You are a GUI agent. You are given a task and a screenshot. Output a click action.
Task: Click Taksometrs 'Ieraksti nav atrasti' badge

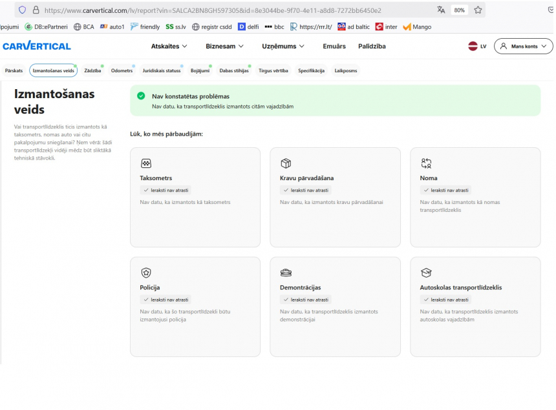pyautogui.click(x=166, y=190)
